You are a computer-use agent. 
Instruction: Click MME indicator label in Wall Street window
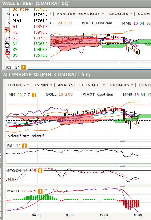[x=136, y=23]
